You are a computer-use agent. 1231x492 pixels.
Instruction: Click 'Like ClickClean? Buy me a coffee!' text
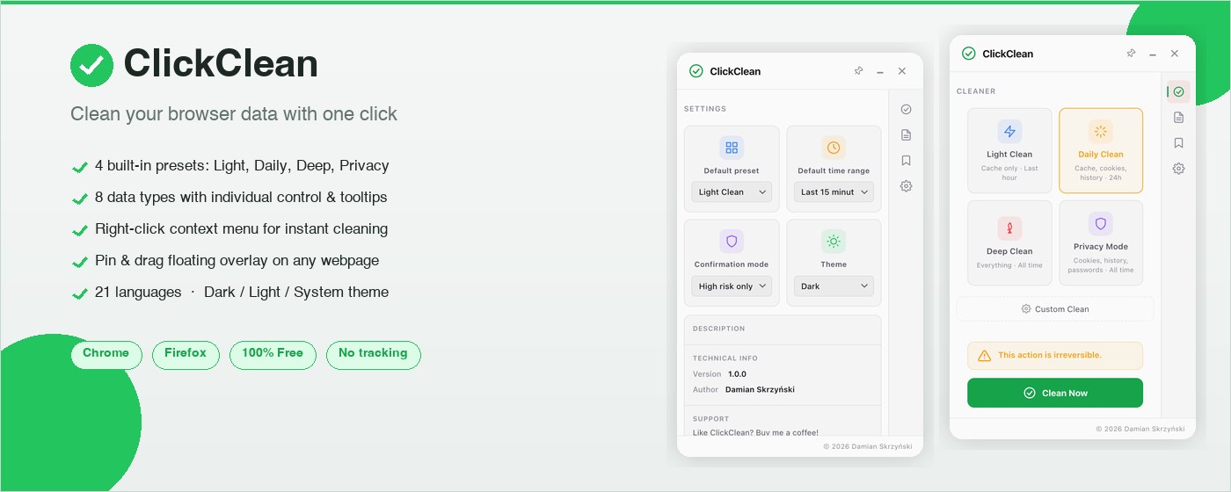tap(755, 432)
